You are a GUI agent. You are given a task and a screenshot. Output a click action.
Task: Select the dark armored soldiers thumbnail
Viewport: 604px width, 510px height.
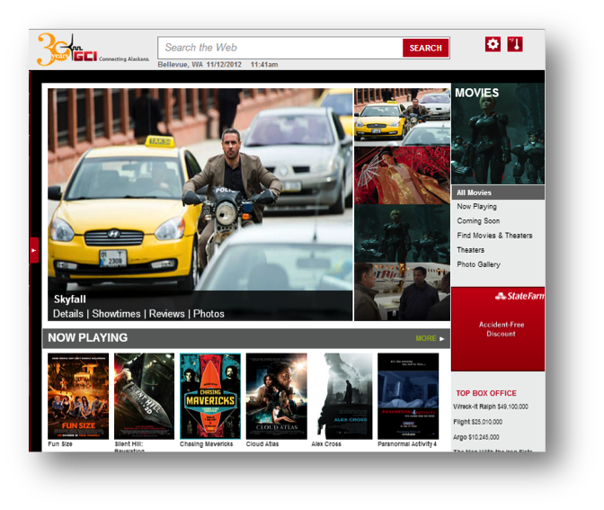(402, 234)
